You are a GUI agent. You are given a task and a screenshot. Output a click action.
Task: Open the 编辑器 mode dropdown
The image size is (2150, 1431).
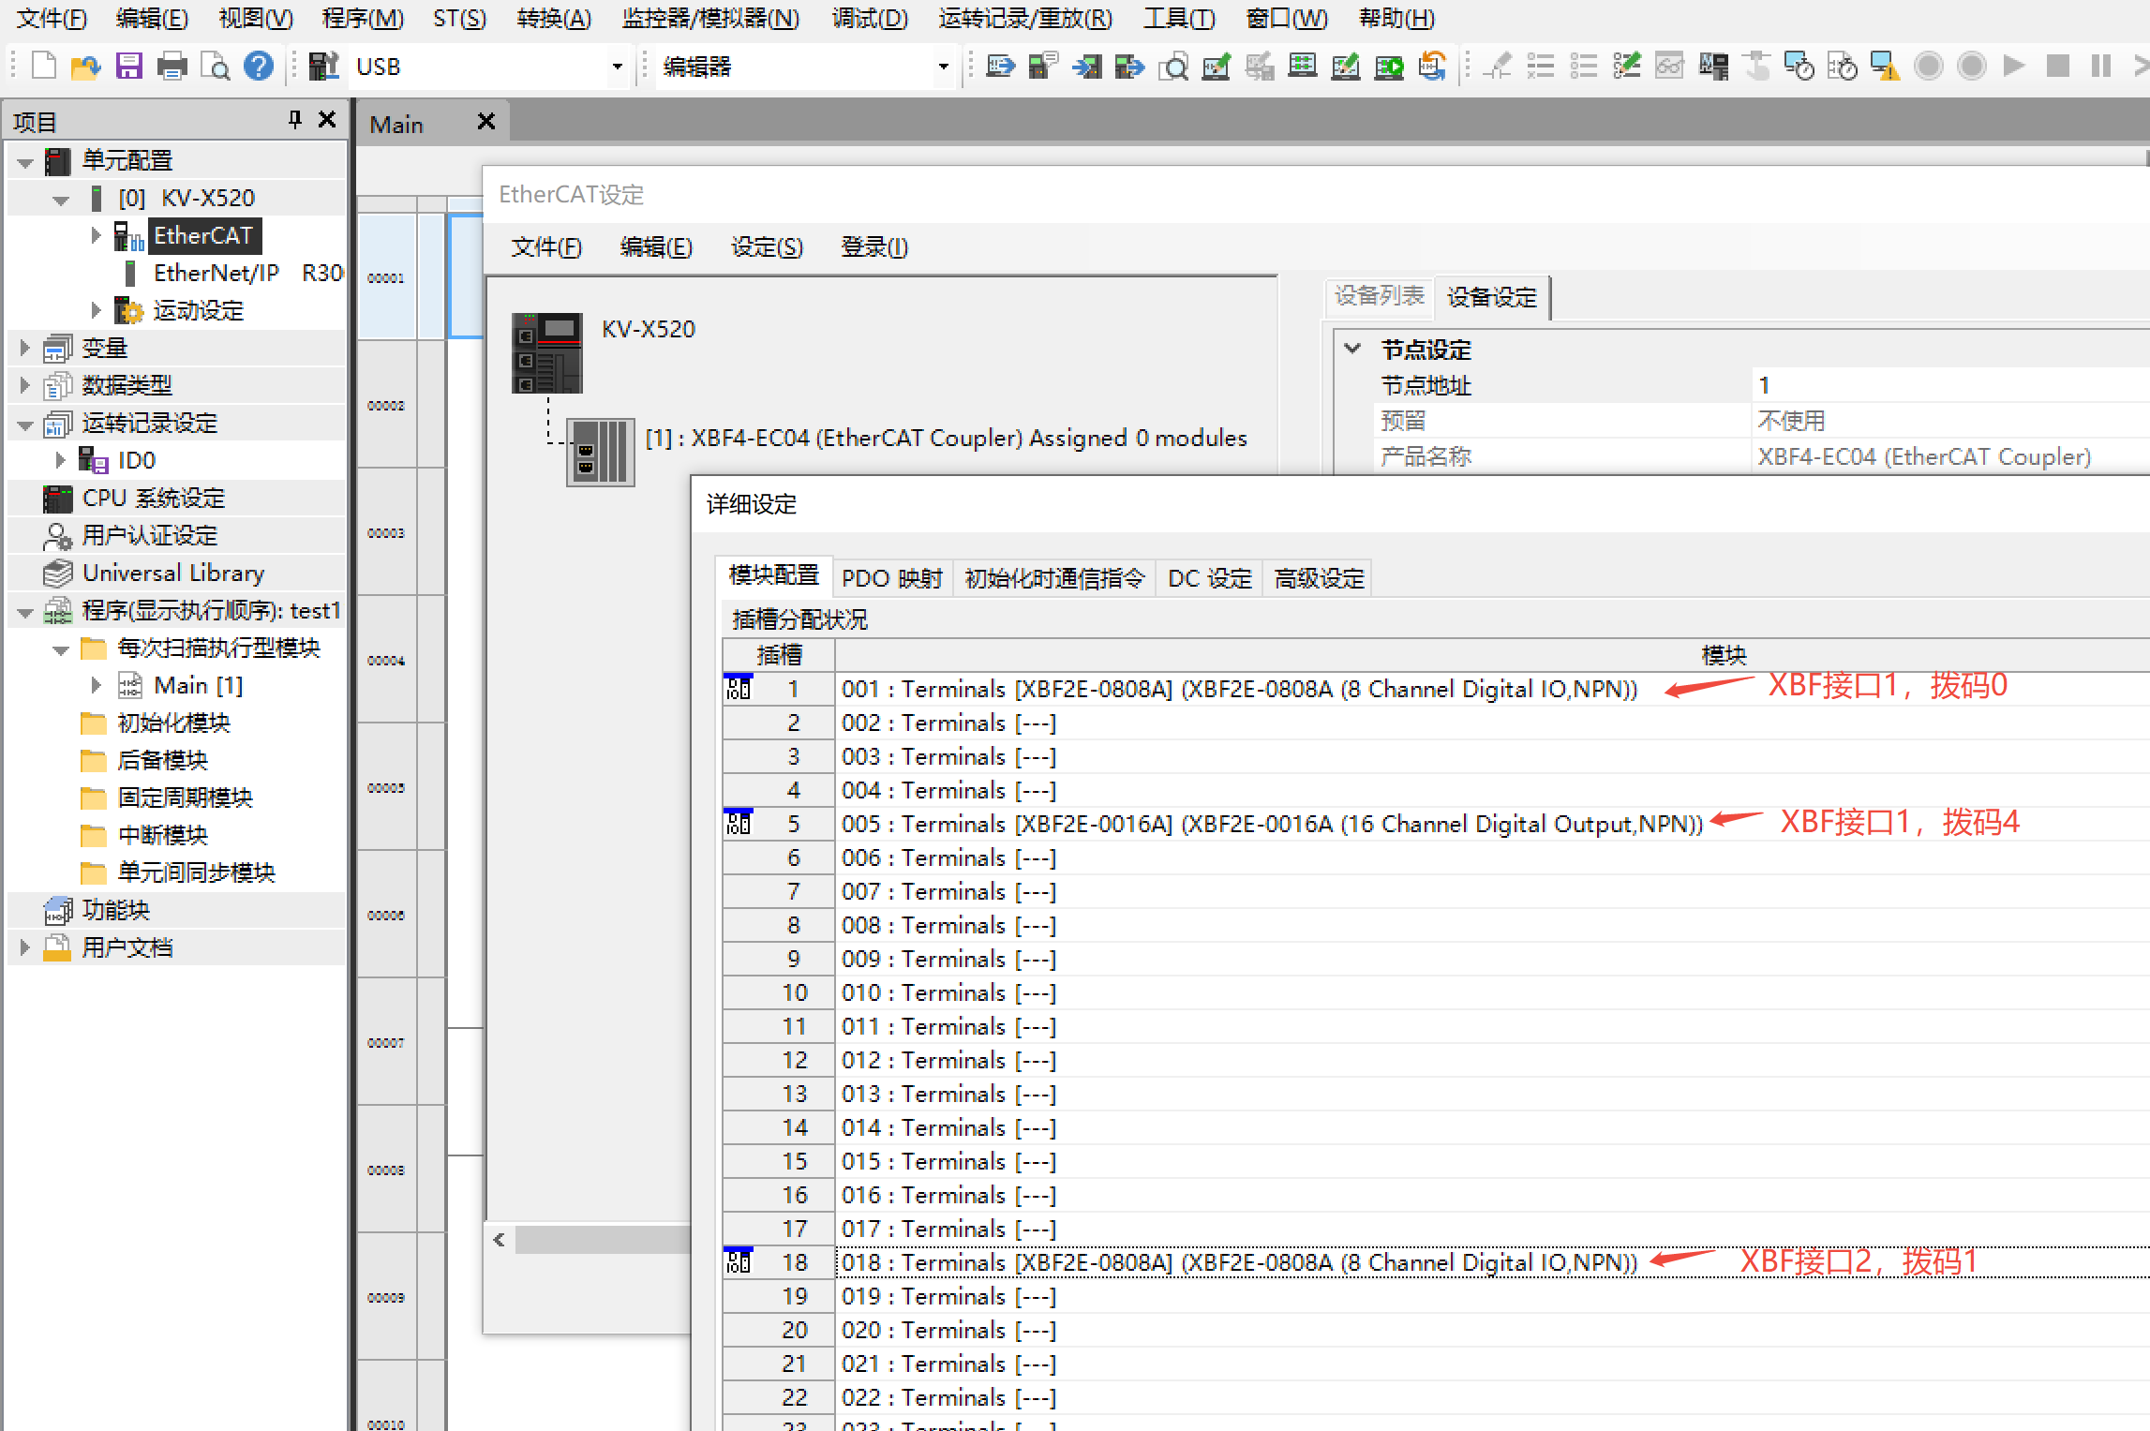pyautogui.click(x=943, y=67)
